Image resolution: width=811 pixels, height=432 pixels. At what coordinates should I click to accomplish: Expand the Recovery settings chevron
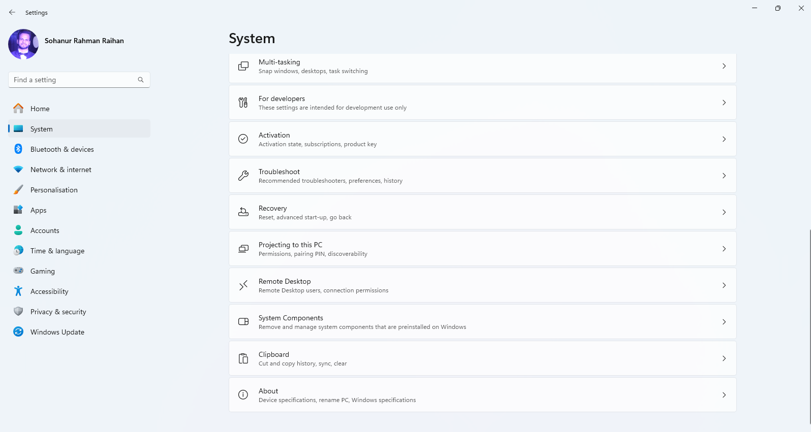coord(724,212)
